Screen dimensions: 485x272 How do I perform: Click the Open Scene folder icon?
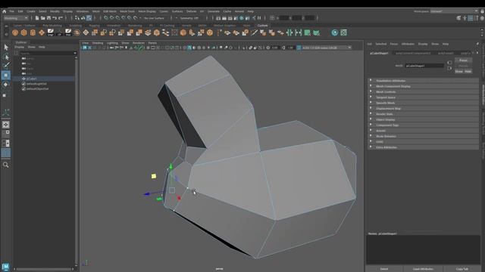[43, 18]
